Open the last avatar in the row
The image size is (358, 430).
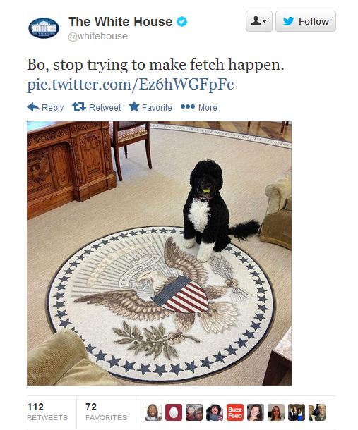coord(317,412)
